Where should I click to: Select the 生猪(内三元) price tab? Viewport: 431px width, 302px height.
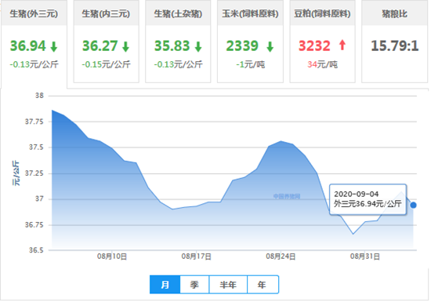tap(106, 42)
